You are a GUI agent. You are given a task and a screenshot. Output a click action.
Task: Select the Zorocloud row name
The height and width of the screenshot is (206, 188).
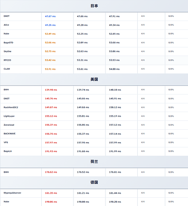pyautogui.click(x=9, y=125)
